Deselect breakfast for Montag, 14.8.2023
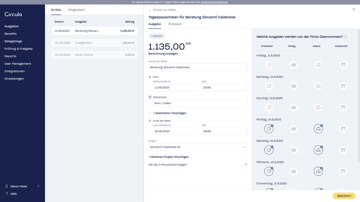 [269, 129]
